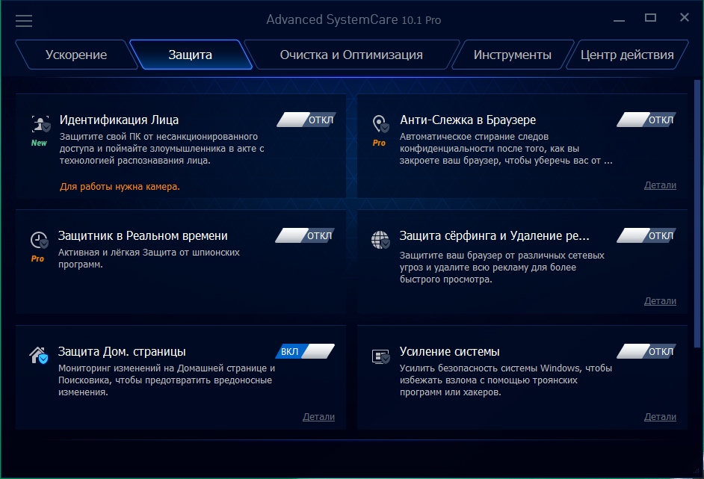Image resolution: width=704 pixels, height=479 pixels.
Task: Open Детали link for Защита сёрфинга
Action: (660, 301)
